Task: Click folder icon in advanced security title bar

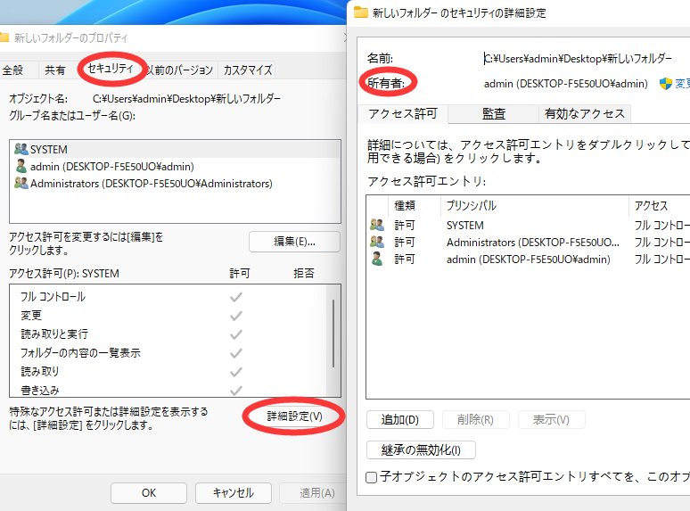Action: point(360,12)
